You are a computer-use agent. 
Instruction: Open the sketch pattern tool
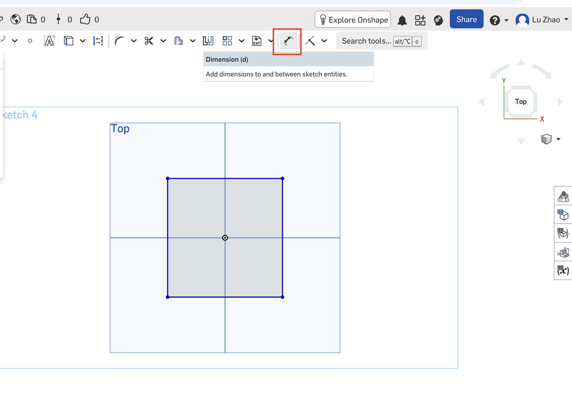(227, 40)
